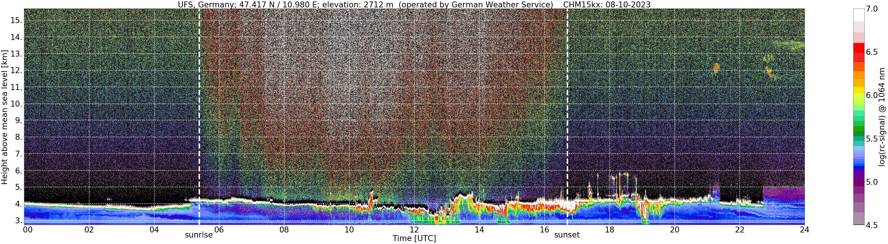
Task: Click the y-axis tick label '11.'
Action: pyautogui.click(x=16, y=87)
